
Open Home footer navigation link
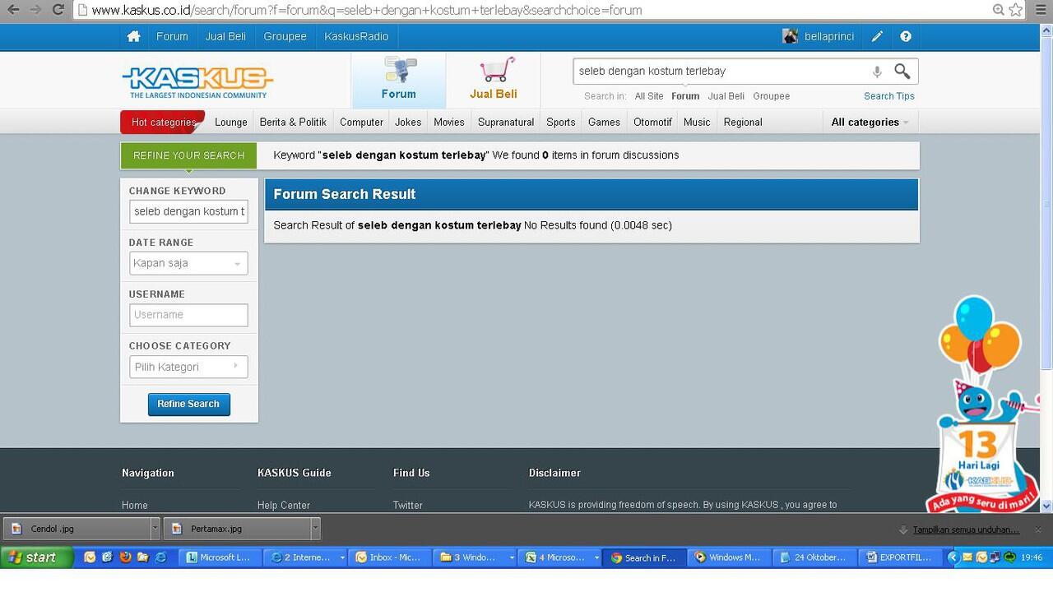point(135,505)
